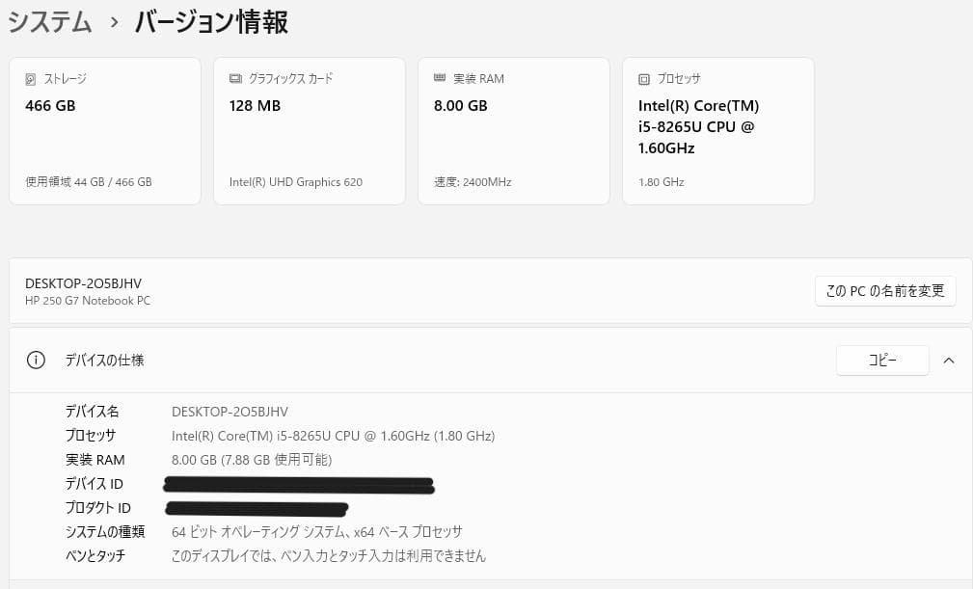Click the DESKTOP-2O5BJHV device name
This screenshot has height=589, width=973.
pos(83,283)
